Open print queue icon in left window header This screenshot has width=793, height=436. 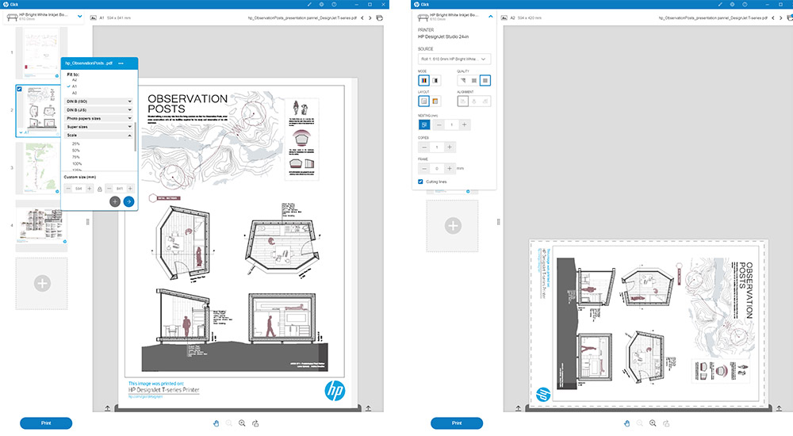(379, 17)
